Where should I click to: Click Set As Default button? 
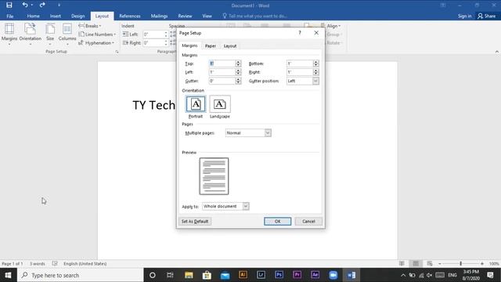[x=195, y=221]
